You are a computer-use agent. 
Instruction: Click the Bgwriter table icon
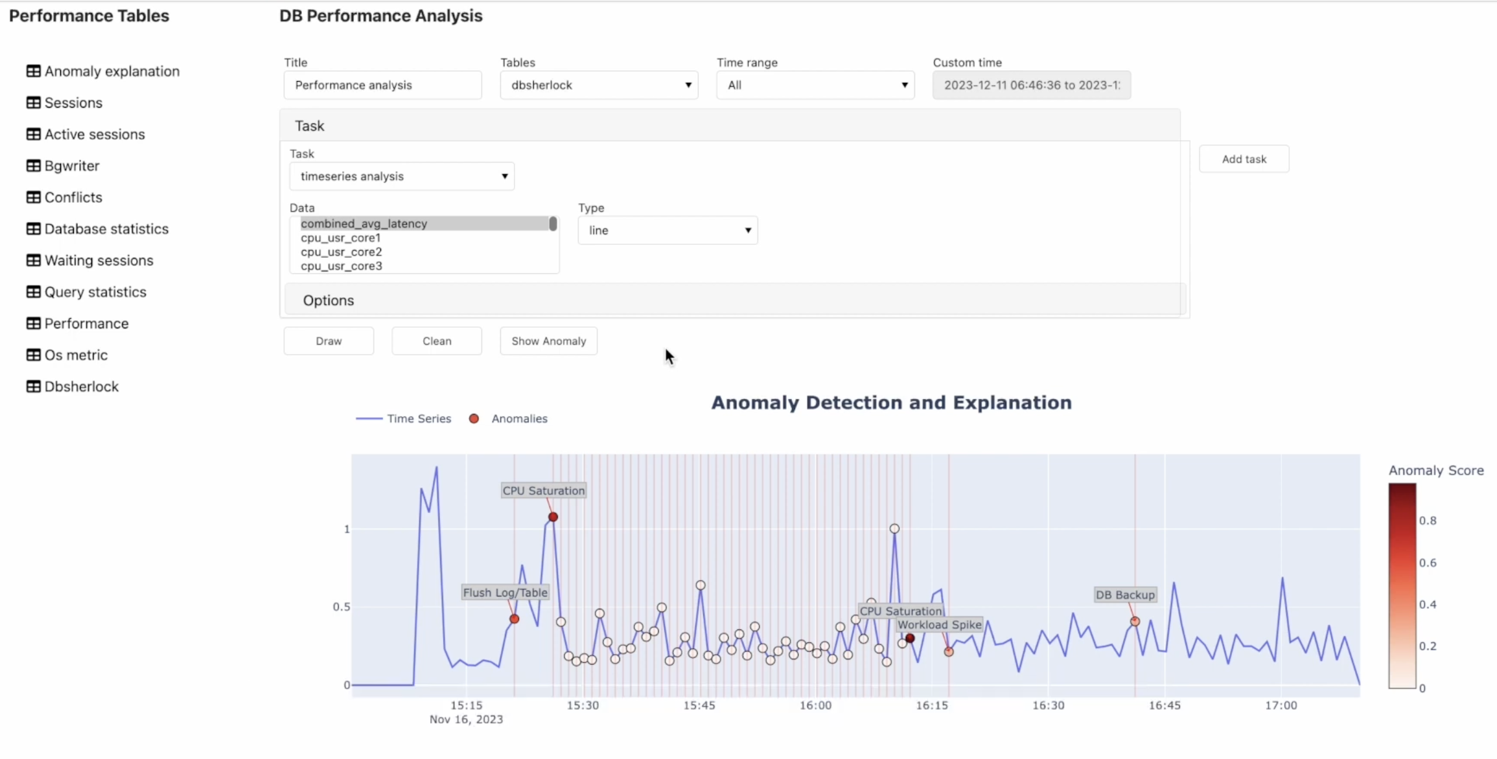pos(33,166)
